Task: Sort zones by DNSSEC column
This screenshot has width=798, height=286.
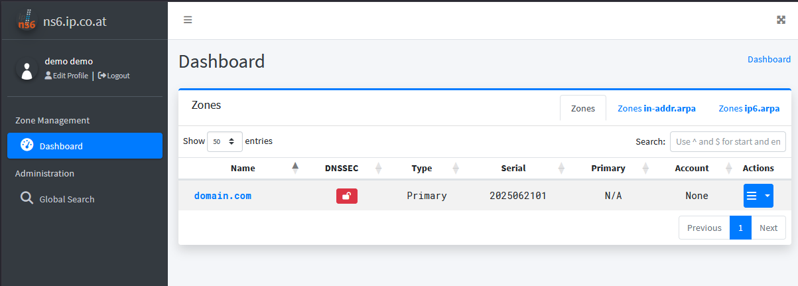Action: 342,169
